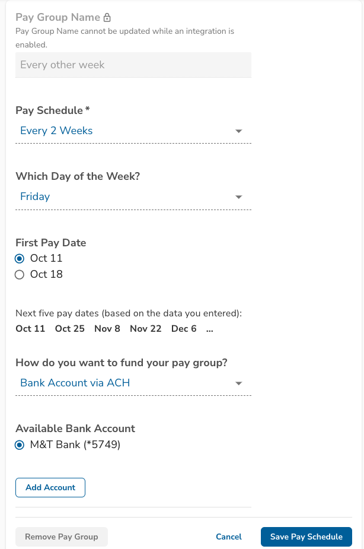Select Oct 11 as first pay date
Image resolution: width=364 pixels, height=549 pixels.
pyautogui.click(x=20, y=258)
